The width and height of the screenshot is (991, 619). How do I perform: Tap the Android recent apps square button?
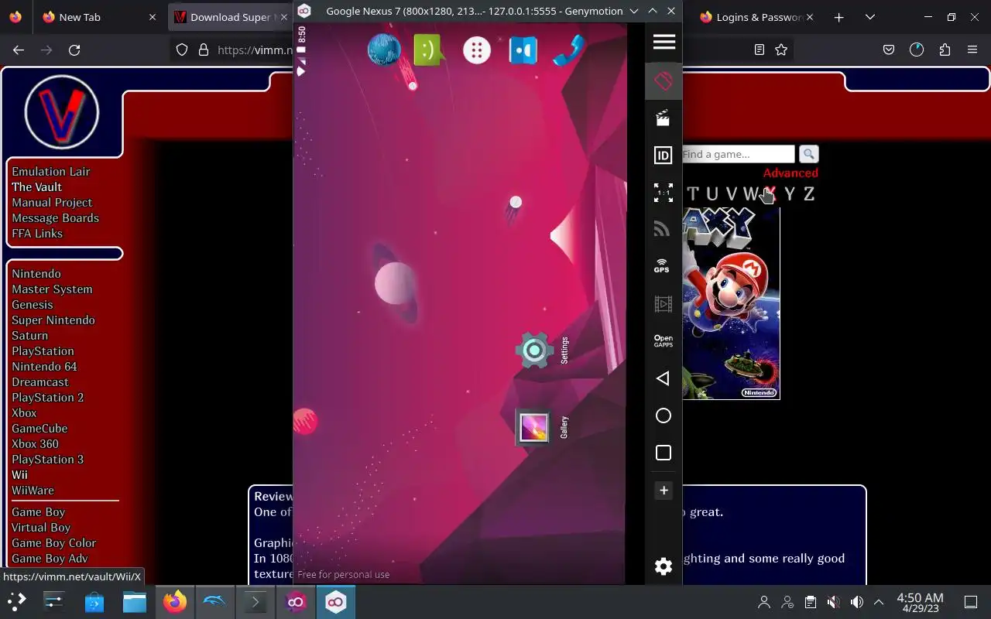click(x=664, y=453)
